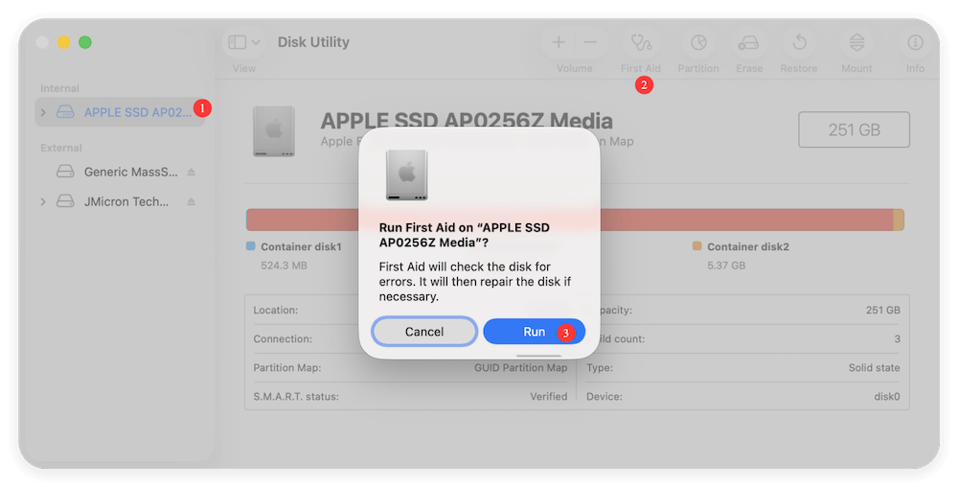Open the Info toolbar icon
The height and width of the screenshot is (487, 958).
(915, 42)
